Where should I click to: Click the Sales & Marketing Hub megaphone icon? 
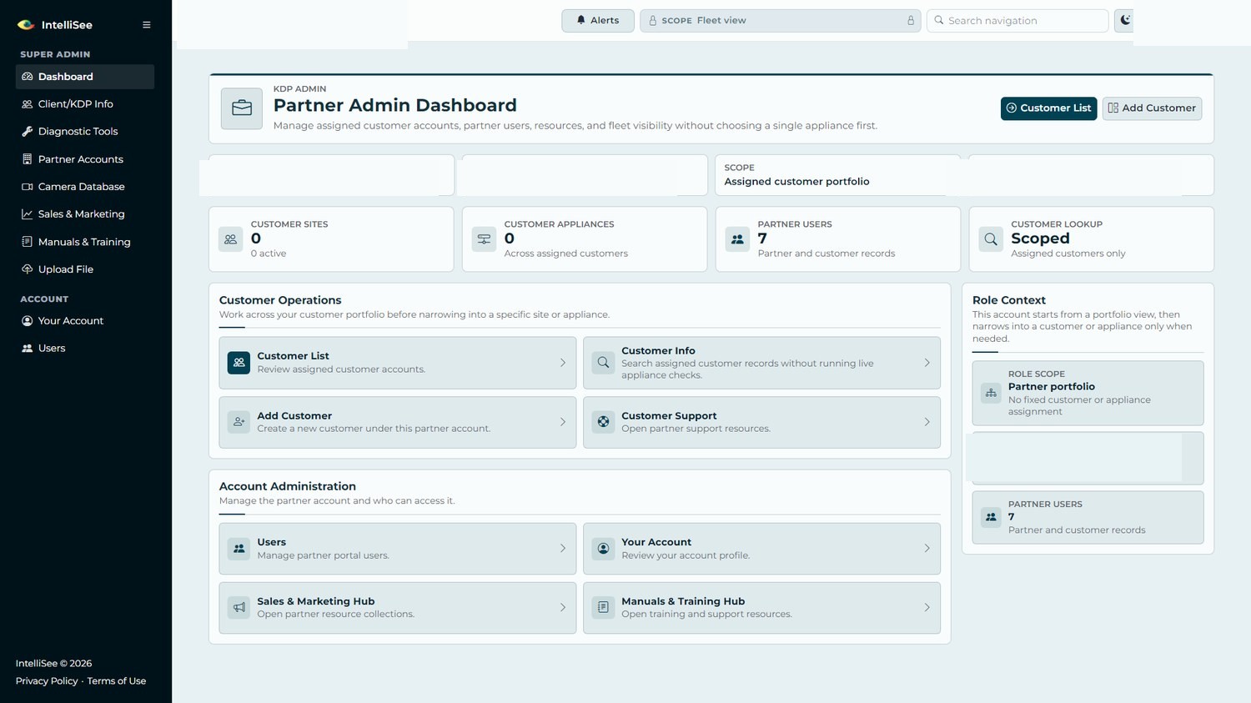click(239, 608)
